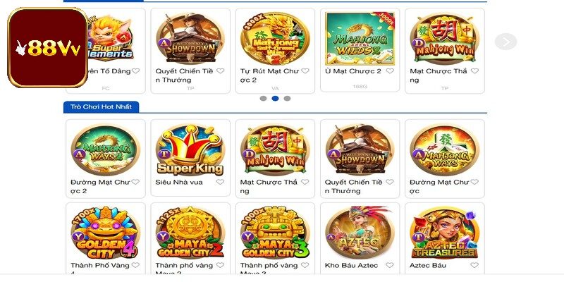Open the Super King game icon

(190, 149)
